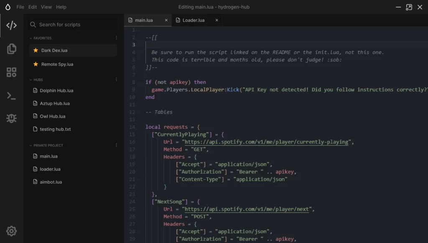Click the Hydrogen droplet logo
The image size is (428, 243).
tap(8, 7)
